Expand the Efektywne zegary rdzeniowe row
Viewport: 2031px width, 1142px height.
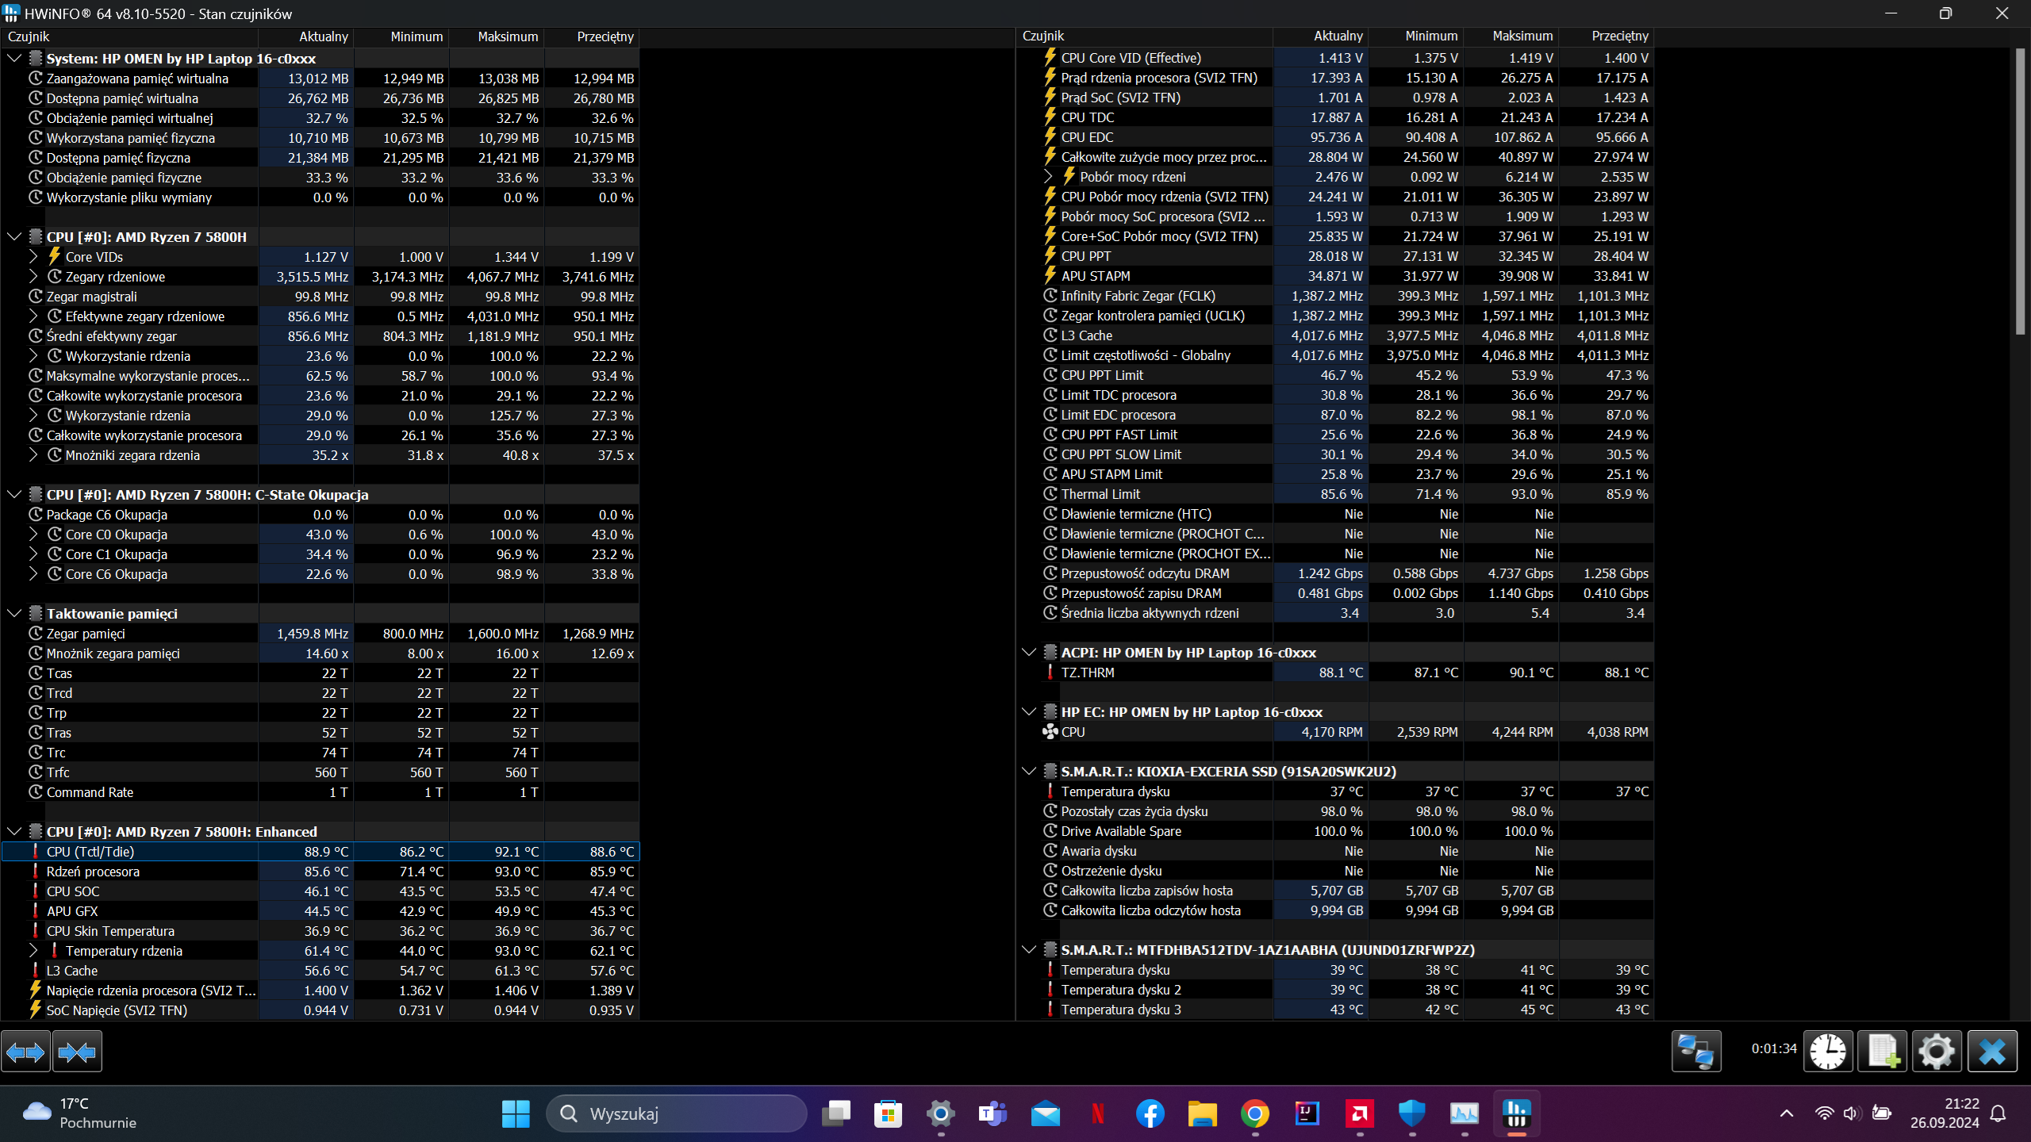pos(33,316)
